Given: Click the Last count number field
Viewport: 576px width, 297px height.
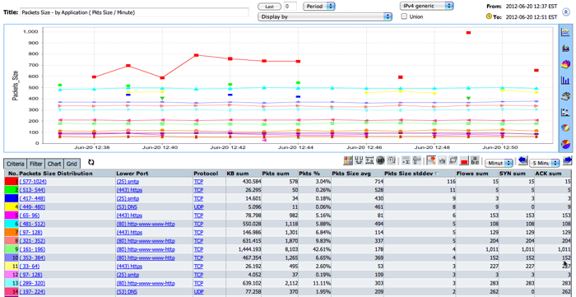Looking at the screenshot, I should 290,7.
